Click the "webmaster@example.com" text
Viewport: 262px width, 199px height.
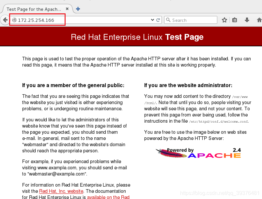(x=57, y=174)
